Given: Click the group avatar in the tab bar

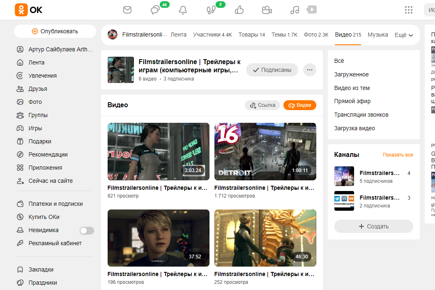Looking at the screenshot, I should point(113,35).
